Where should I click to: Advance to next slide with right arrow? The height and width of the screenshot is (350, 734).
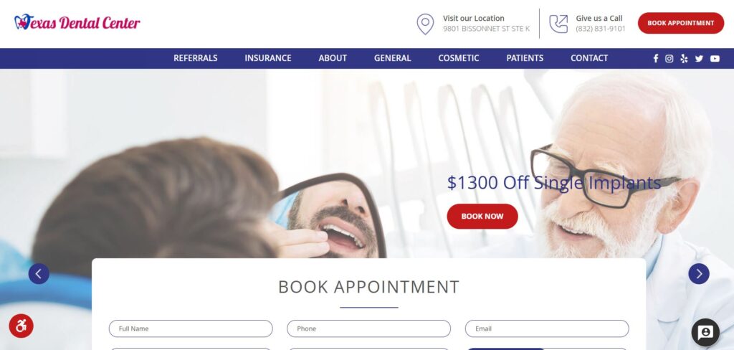(x=698, y=274)
